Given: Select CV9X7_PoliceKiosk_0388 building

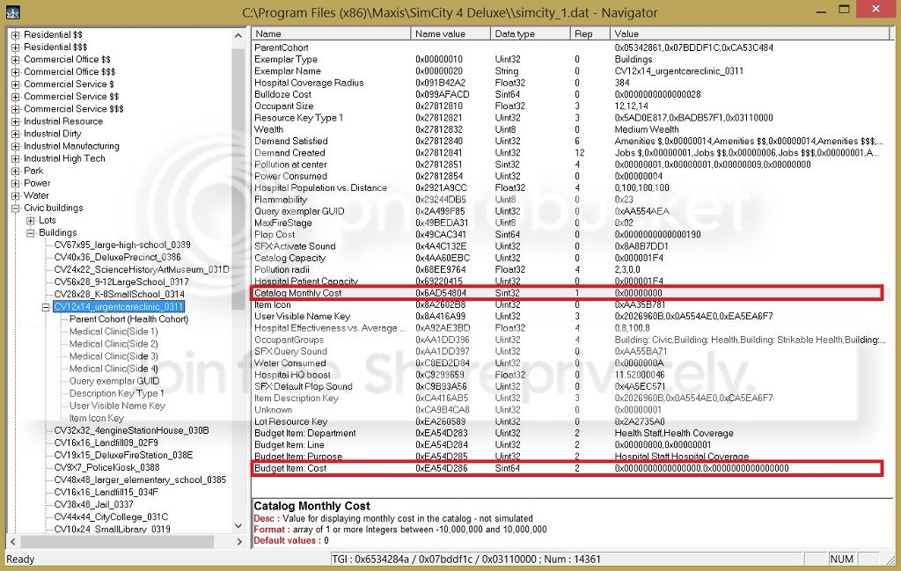Looking at the screenshot, I should point(106,468).
